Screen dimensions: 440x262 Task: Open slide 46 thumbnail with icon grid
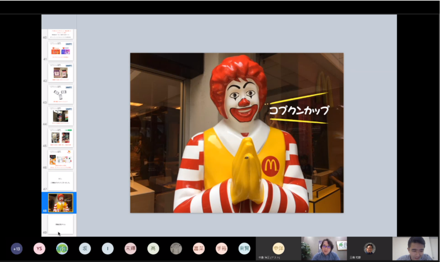point(60,159)
